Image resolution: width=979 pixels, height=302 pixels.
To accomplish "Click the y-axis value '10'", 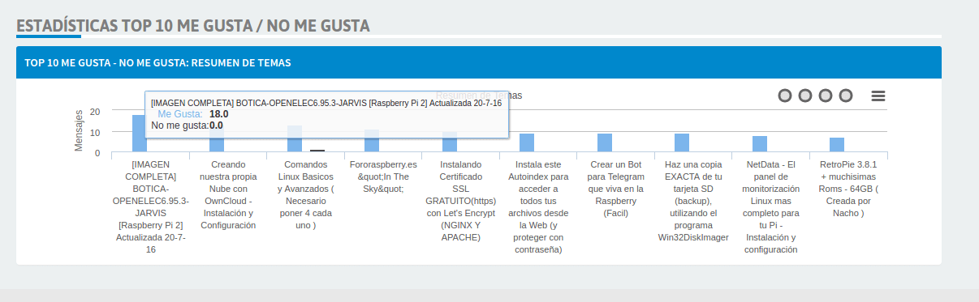I will click(x=95, y=132).
